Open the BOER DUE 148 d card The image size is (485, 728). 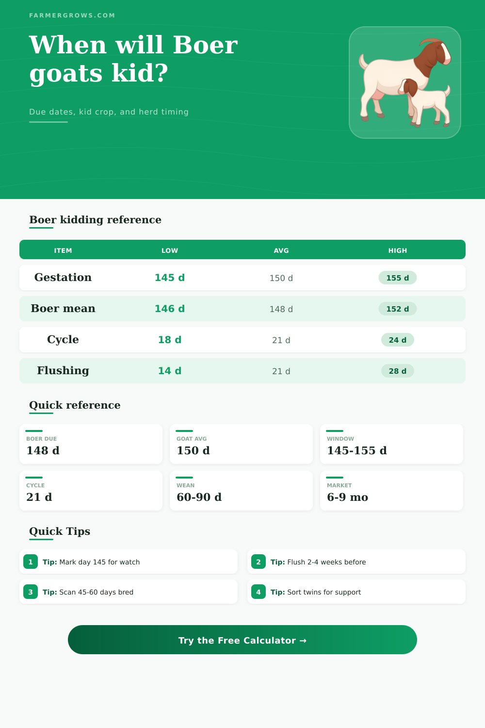coord(91,444)
